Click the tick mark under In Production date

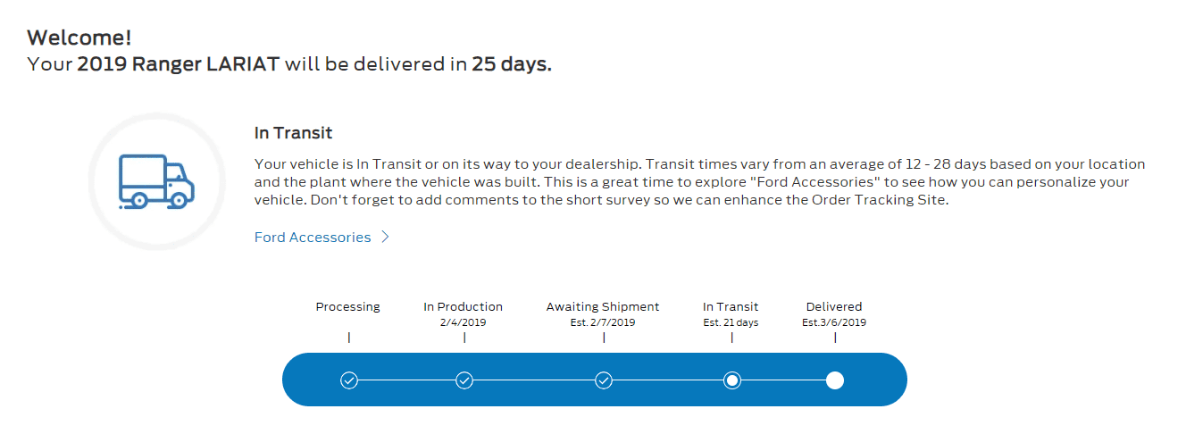point(464,338)
